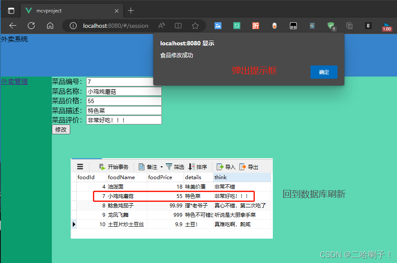Open the red 折 discount extension

point(256,26)
